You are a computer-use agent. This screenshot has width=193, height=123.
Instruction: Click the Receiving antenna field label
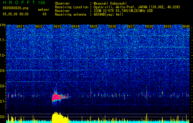tap(71, 14)
